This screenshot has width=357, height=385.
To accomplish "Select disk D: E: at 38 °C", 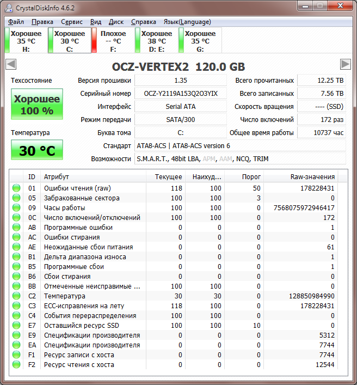I will pos(157,40).
